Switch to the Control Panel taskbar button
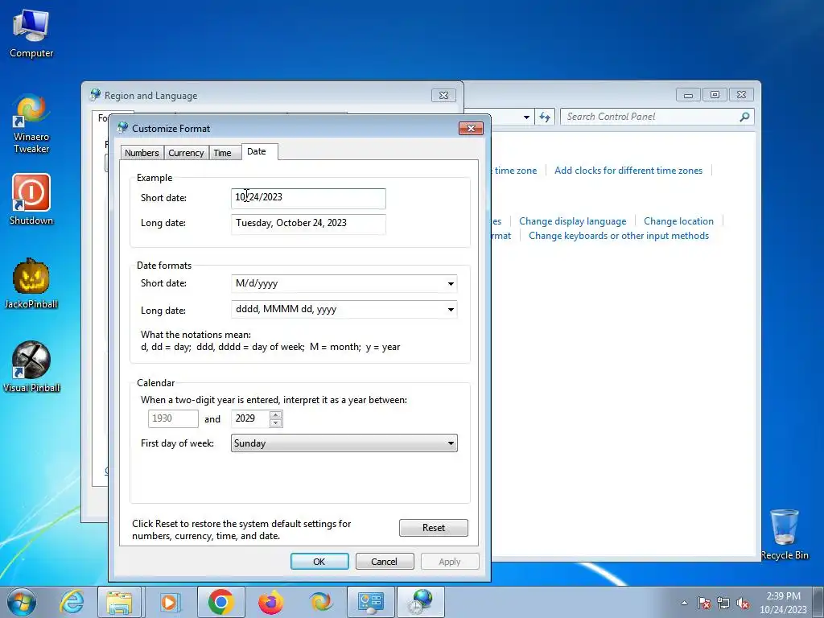Viewport: 824px width, 618px height. [x=370, y=602]
